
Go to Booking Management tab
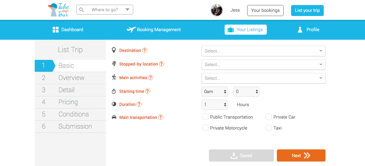[154, 30]
